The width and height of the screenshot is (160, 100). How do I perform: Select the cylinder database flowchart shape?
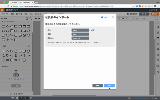point(12,31)
